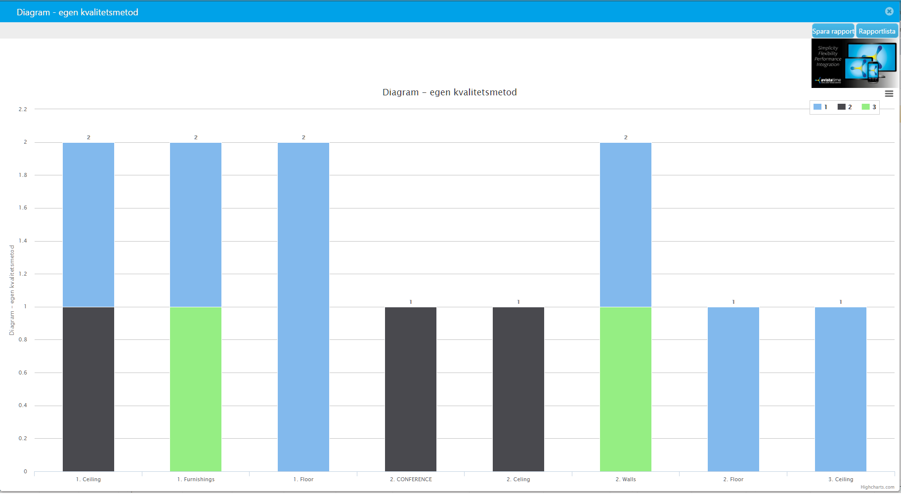The height and width of the screenshot is (498, 901).
Task: Click the chart title text
Action: point(450,92)
